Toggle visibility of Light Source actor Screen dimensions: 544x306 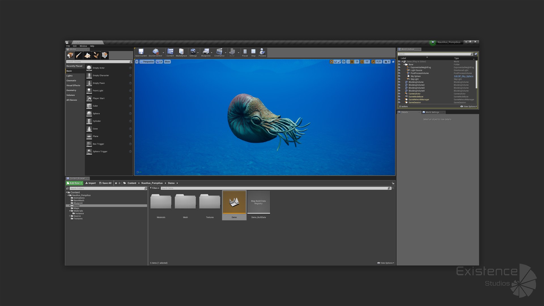(x=399, y=70)
